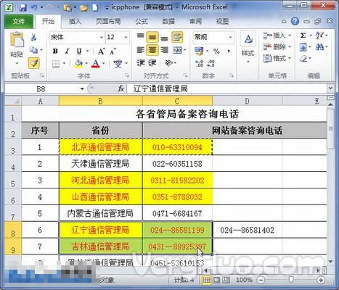Toggle Middle vertical alignment

tap(152, 37)
